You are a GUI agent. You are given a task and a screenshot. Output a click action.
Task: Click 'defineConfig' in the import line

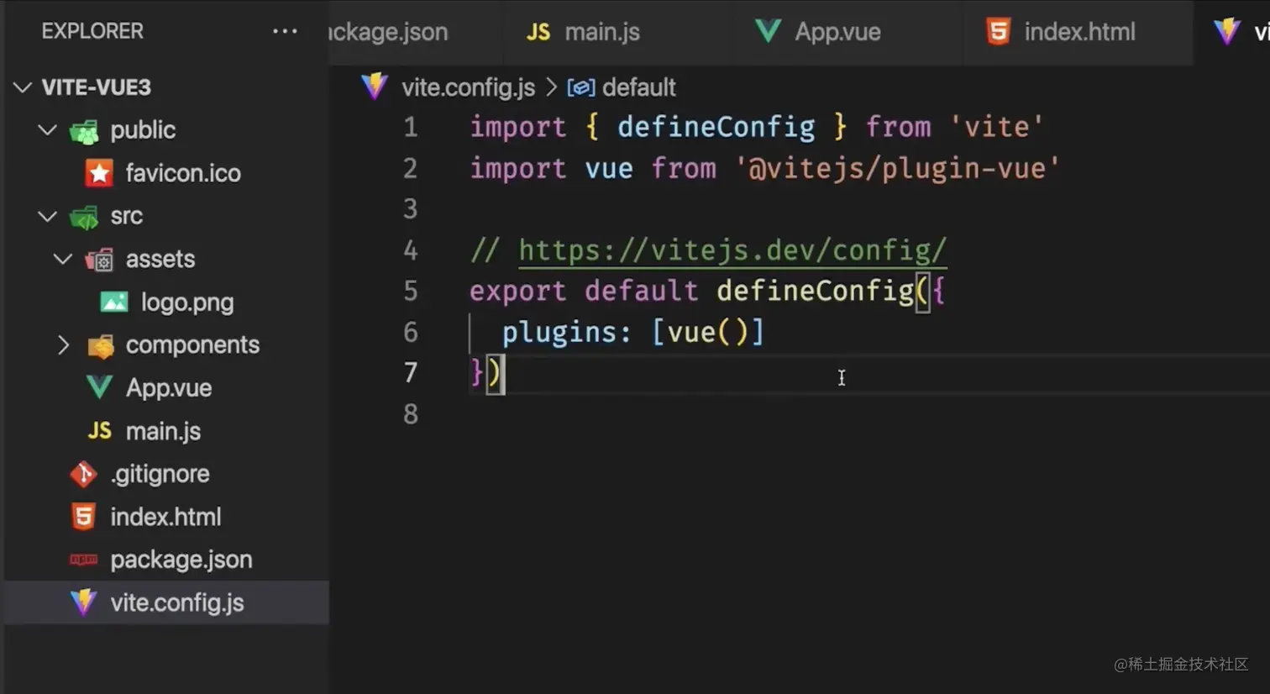tap(716, 127)
